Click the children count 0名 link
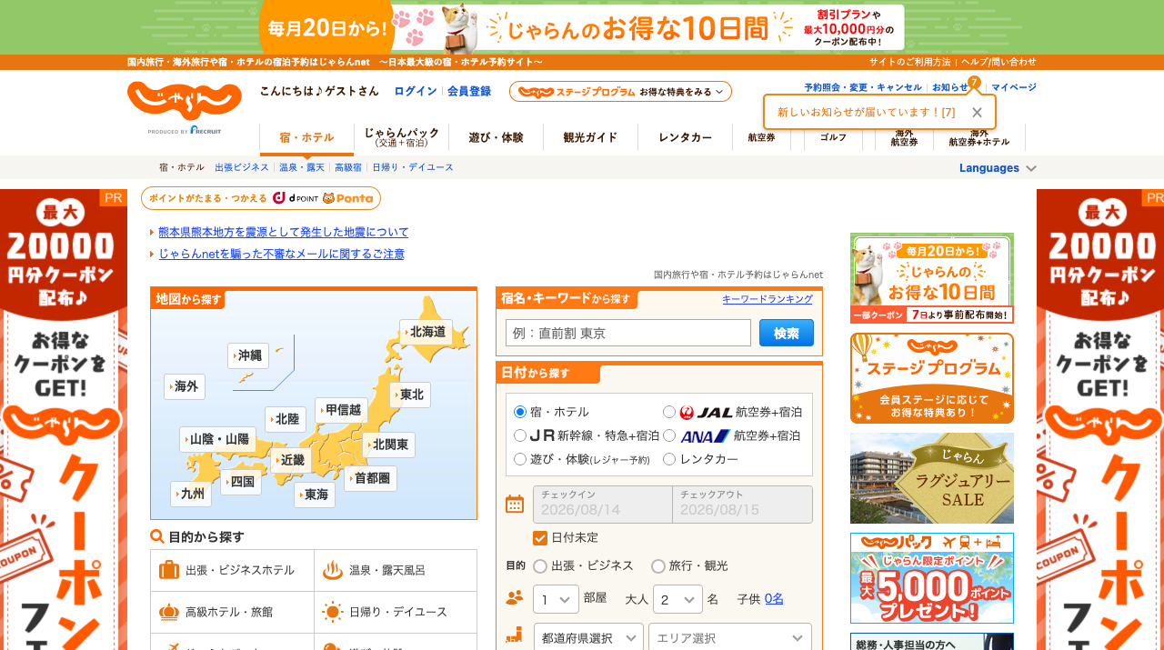The width and height of the screenshot is (1164, 650). (x=774, y=598)
